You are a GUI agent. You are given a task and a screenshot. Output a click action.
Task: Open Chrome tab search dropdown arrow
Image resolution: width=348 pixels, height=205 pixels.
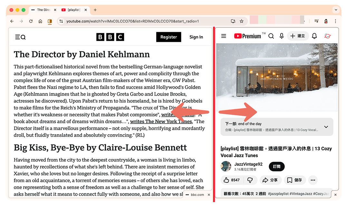click(336, 10)
